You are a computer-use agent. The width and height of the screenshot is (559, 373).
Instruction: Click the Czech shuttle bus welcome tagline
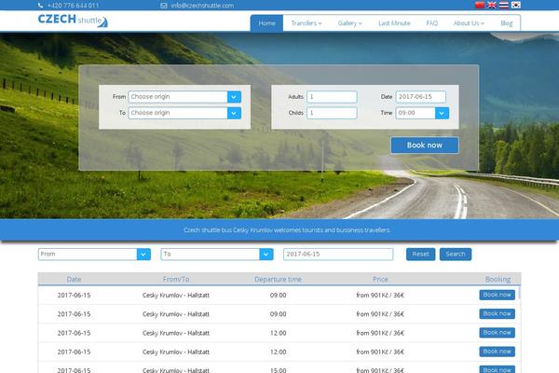[x=287, y=230]
